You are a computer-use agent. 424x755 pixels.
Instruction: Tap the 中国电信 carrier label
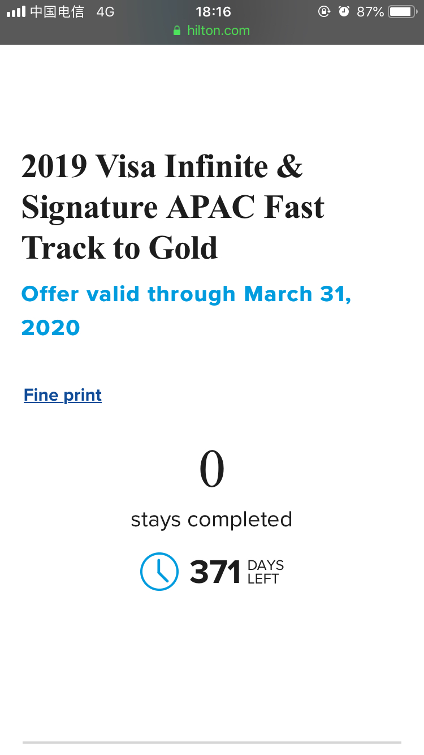[57, 11]
